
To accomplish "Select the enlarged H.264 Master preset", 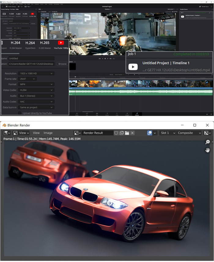I will click(x=16, y=45).
